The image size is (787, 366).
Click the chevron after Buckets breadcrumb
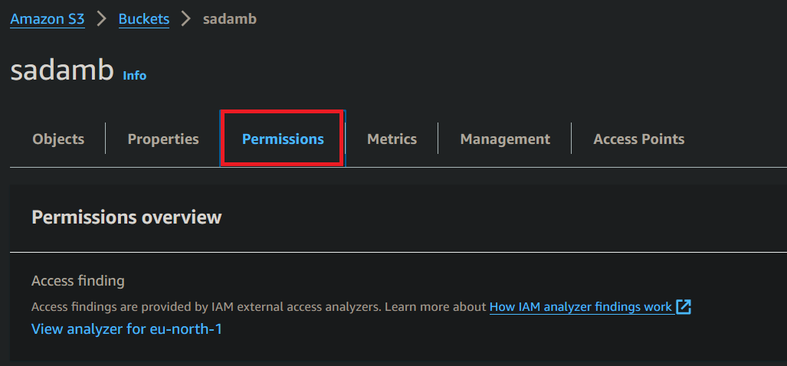coord(185,19)
